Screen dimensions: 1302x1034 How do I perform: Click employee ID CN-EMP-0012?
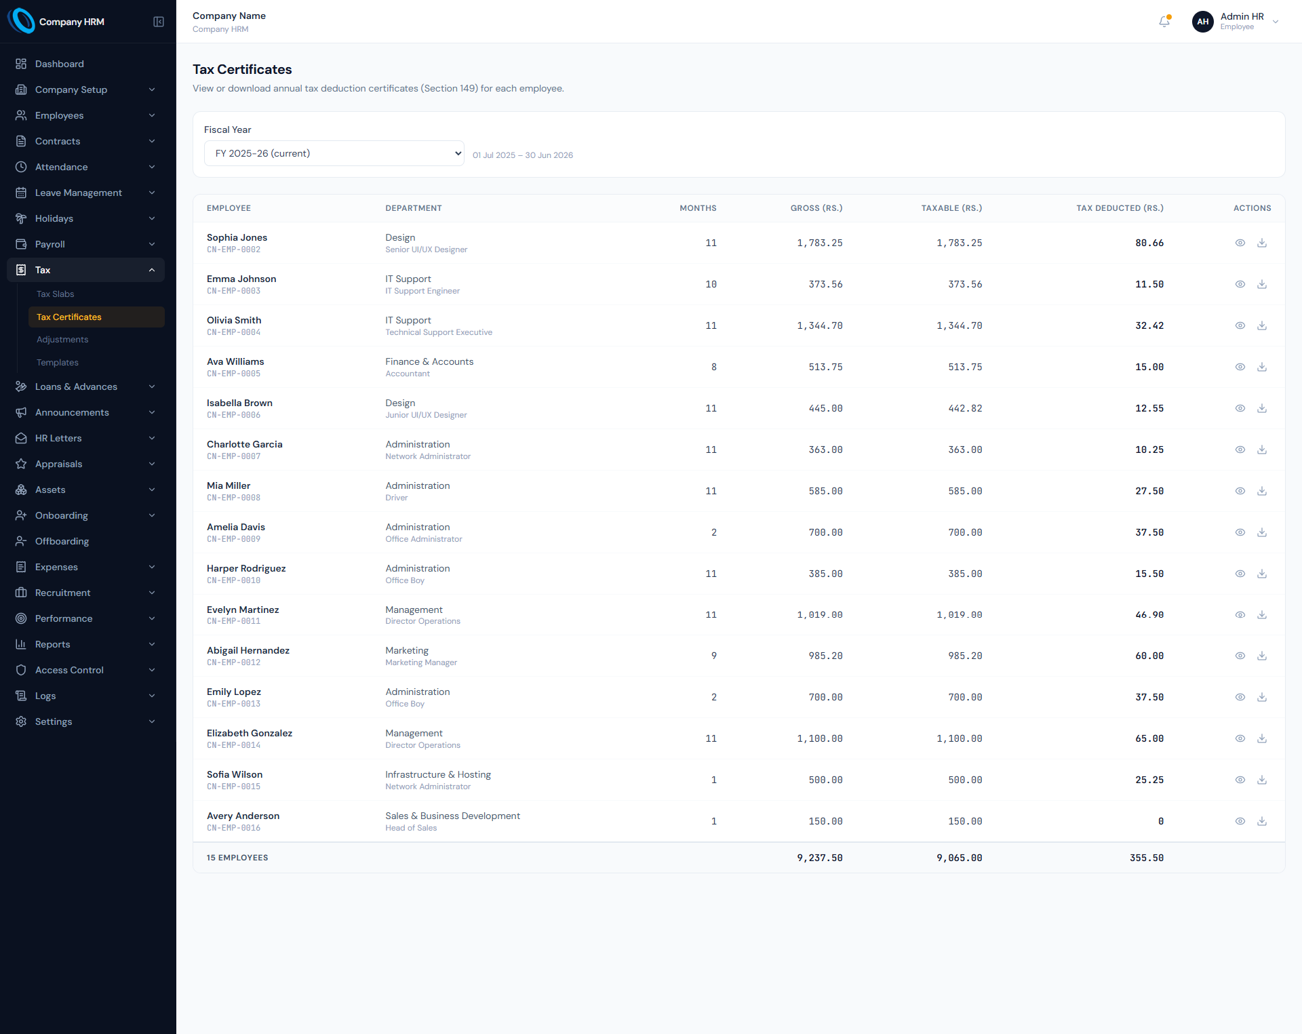233,662
